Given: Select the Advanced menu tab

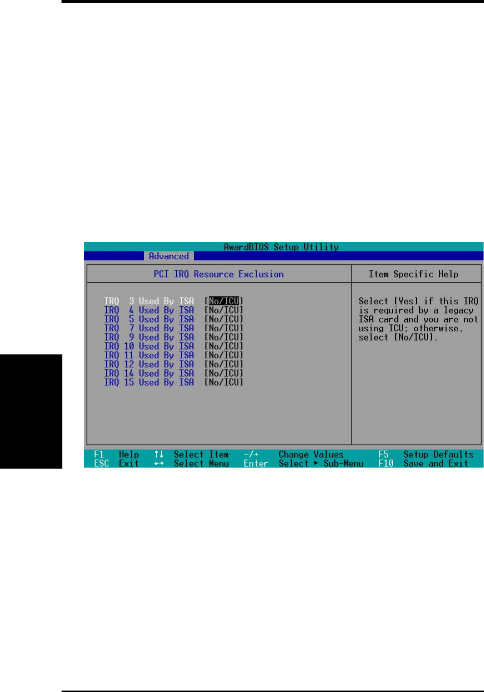Looking at the screenshot, I should pyautogui.click(x=169, y=256).
